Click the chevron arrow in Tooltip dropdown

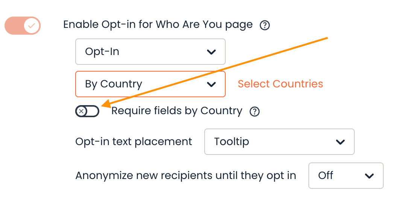(340, 142)
